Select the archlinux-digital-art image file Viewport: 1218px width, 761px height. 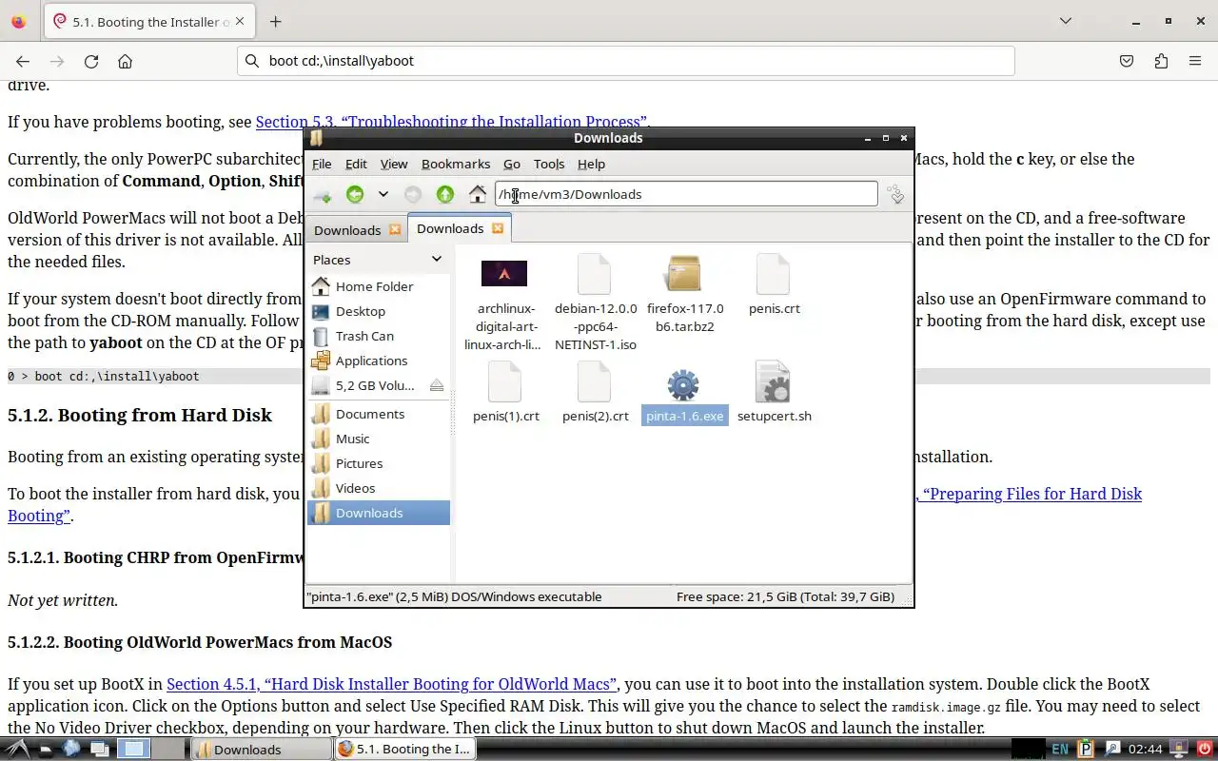coord(504,302)
